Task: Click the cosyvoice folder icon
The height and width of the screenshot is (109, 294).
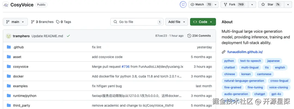Action: [x=9, y=66]
